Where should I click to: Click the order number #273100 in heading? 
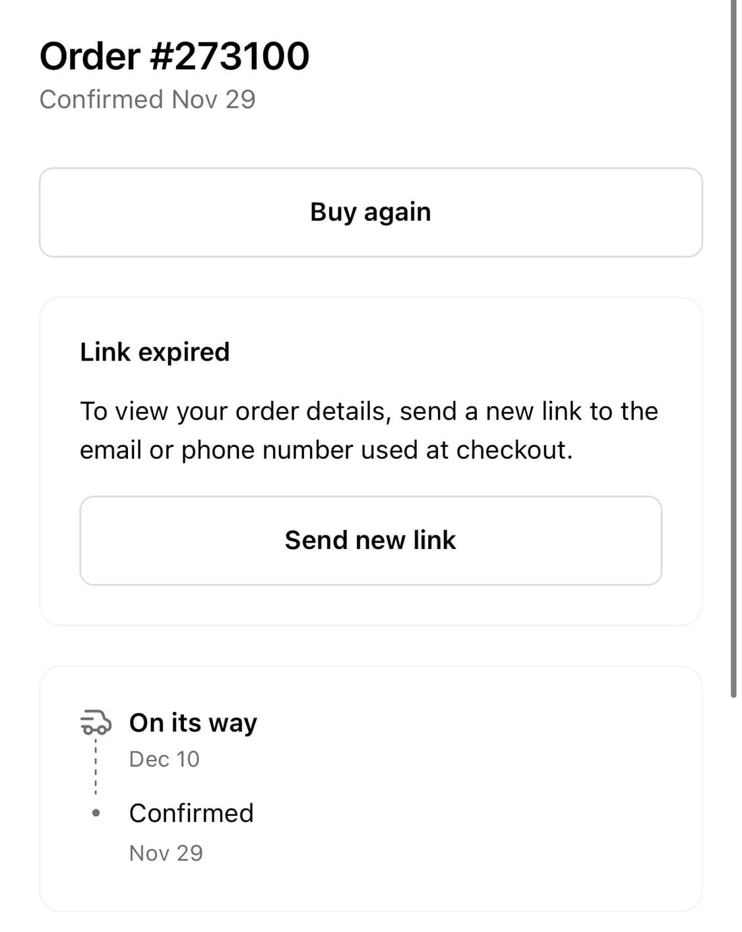click(230, 56)
